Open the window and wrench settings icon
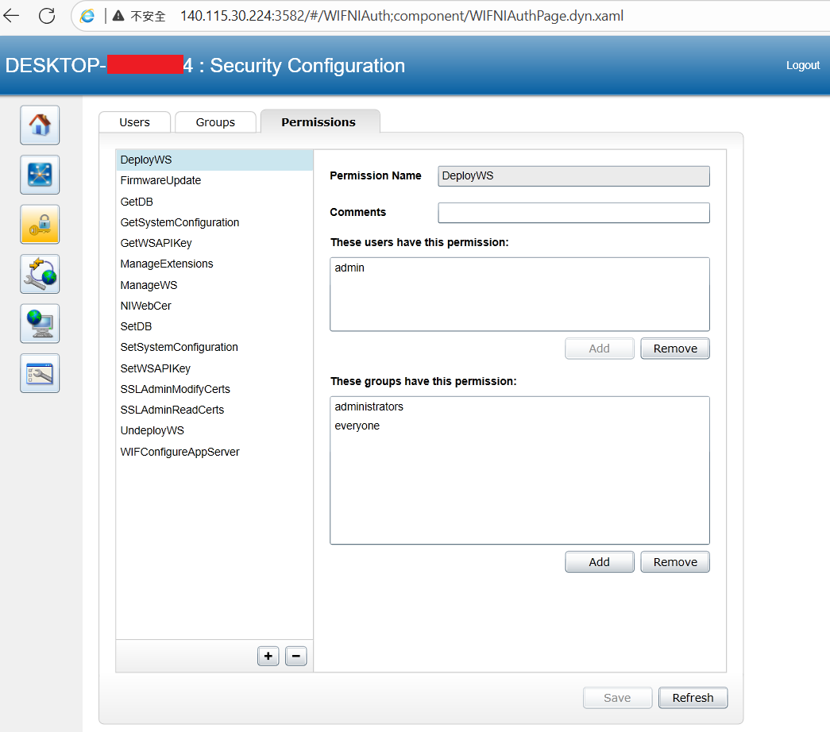The image size is (830, 732). (x=40, y=373)
